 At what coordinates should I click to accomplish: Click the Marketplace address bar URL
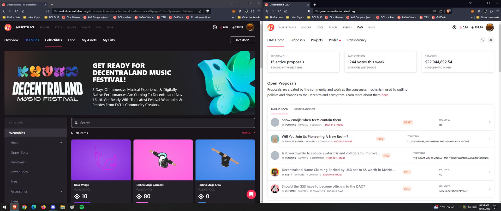coord(126,11)
